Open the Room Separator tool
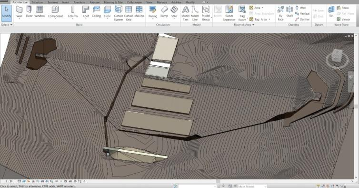This screenshot has width=359, height=188. tap(229, 13)
